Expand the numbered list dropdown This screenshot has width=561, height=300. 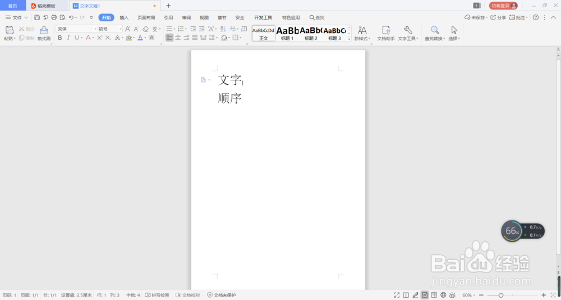(186, 29)
